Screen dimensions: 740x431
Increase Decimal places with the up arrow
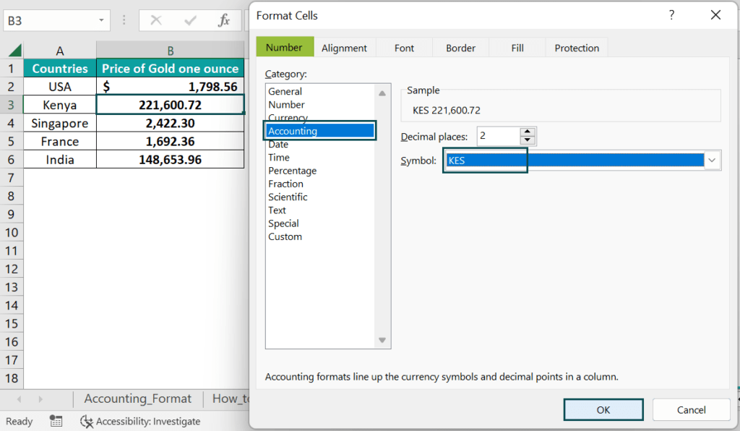tap(528, 132)
